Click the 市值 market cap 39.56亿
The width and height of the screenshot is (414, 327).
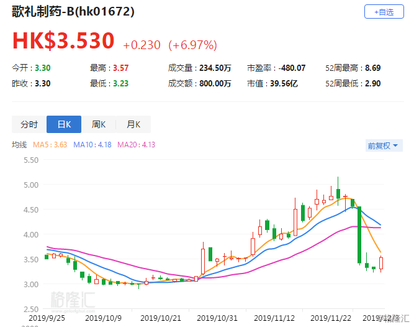click(284, 83)
